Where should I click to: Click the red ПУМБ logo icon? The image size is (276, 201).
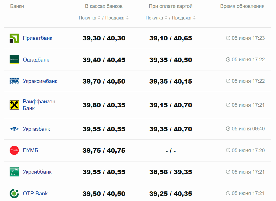(14, 150)
